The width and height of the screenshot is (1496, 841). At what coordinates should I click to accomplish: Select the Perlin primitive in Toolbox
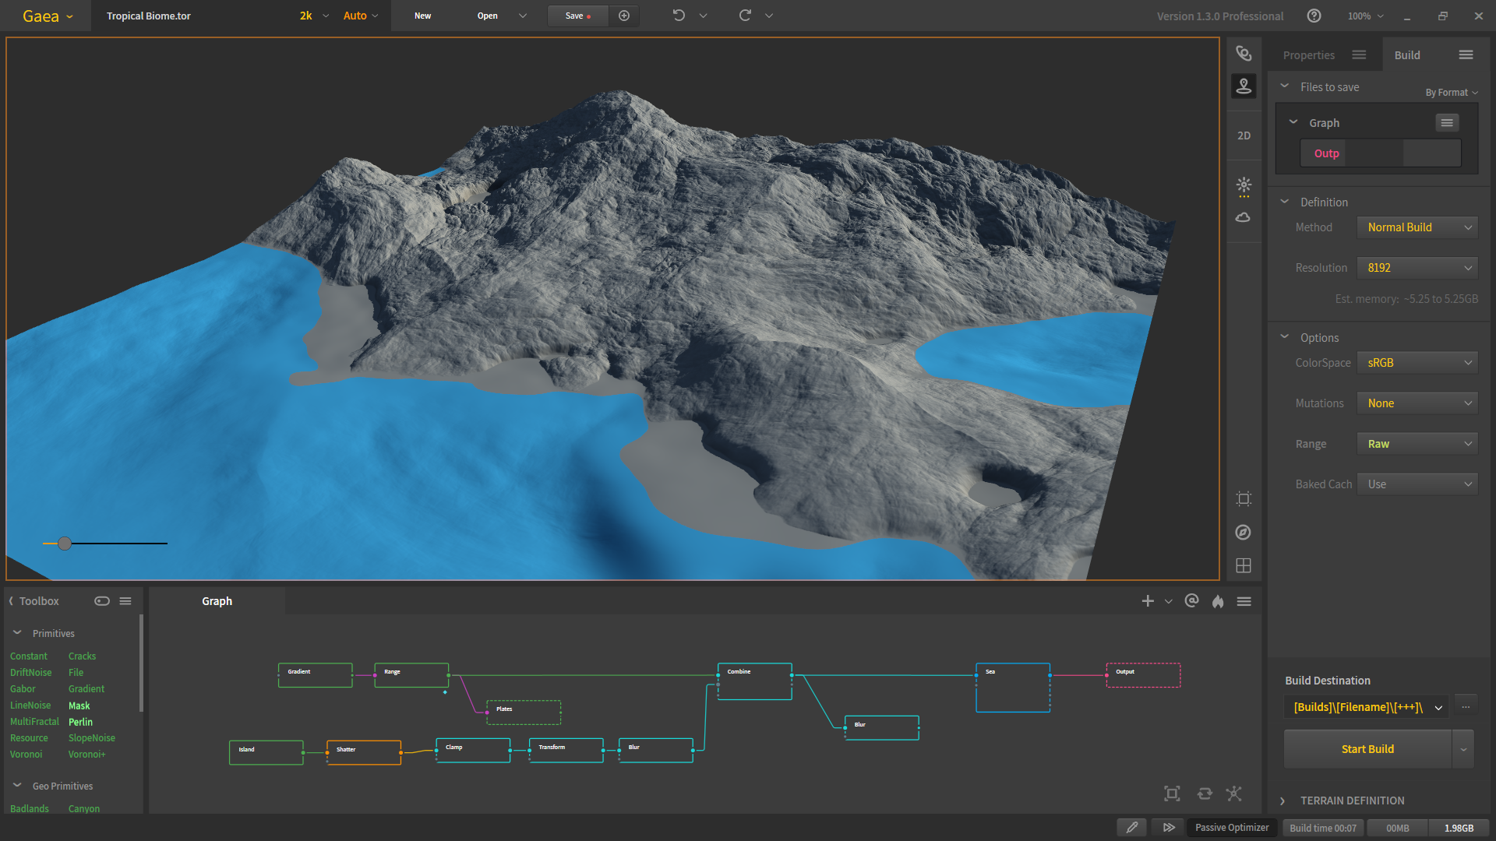click(80, 722)
